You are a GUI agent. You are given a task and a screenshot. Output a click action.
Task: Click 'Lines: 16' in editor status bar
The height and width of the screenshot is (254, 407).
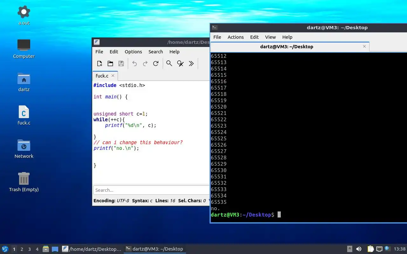pos(165,201)
